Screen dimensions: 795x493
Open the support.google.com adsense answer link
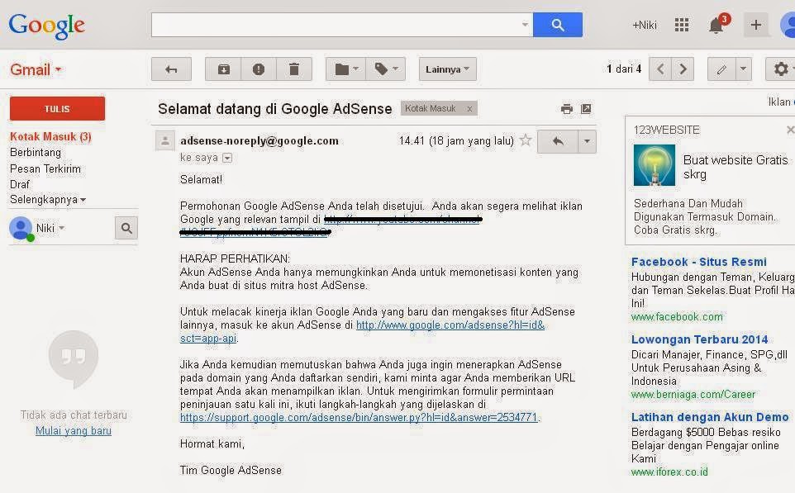359,418
